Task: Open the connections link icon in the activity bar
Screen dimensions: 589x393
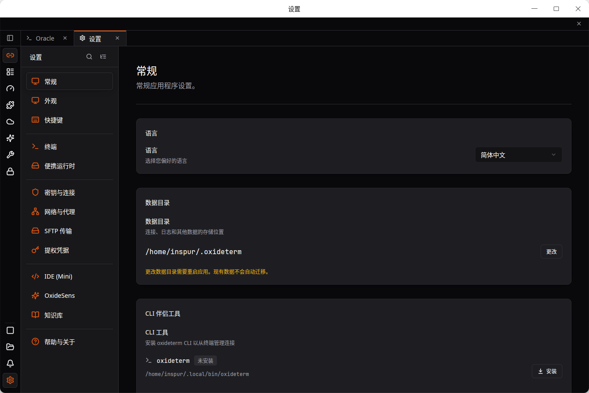Action: click(10, 55)
